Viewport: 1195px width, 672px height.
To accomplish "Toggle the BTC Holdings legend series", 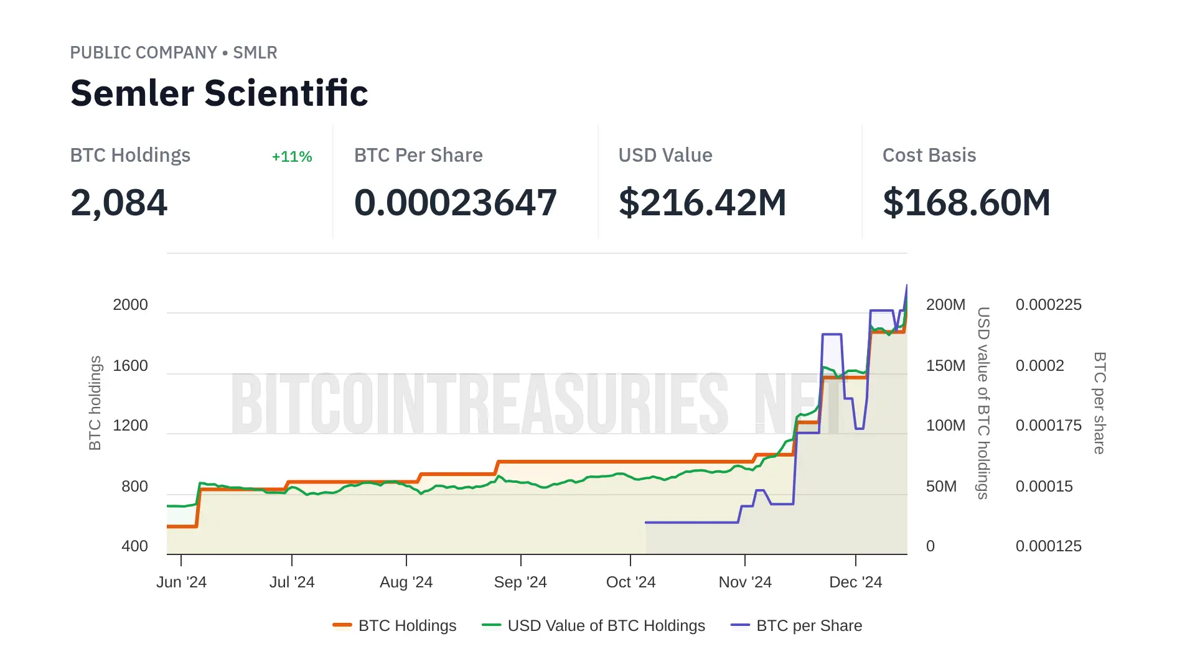I will tap(407, 625).
